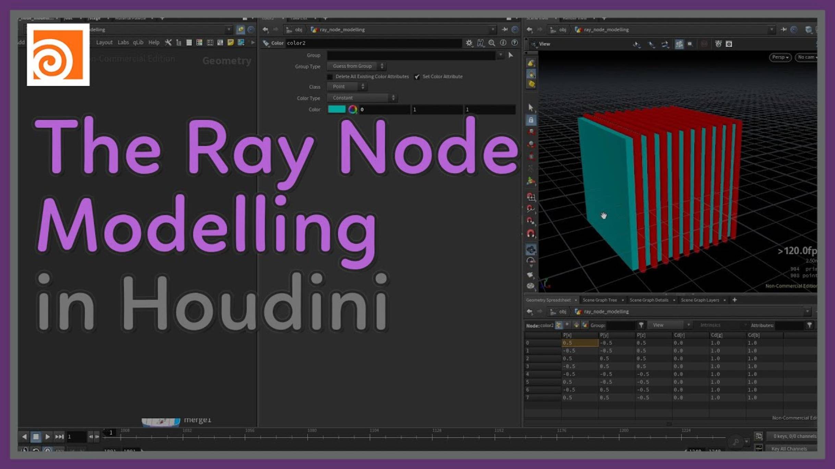Viewport: 835px width, 469px height.
Task: Click the wrench tools icon in network toolbar
Action: (168, 42)
